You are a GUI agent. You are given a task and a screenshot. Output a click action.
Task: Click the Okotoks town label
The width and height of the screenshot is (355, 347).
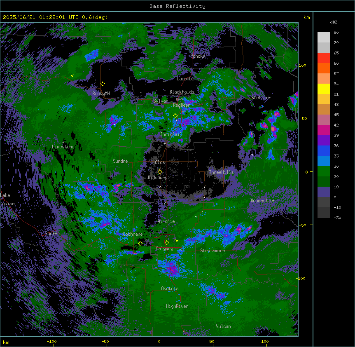(170, 288)
